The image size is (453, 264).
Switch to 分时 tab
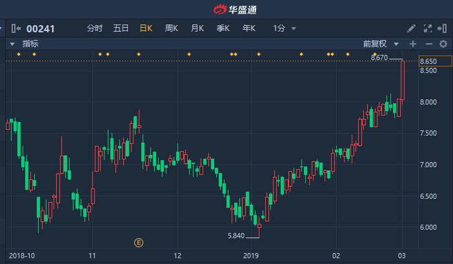[95, 28]
